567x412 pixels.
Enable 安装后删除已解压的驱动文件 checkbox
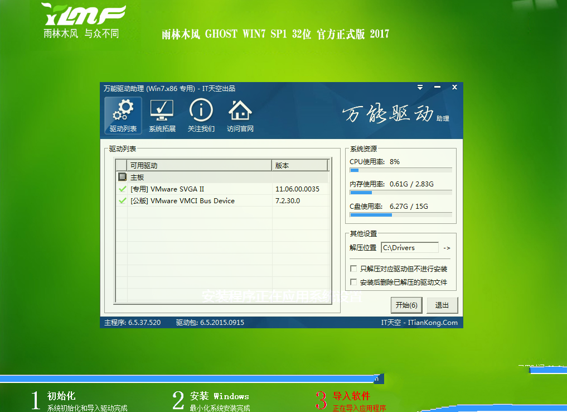click(353, 282)
